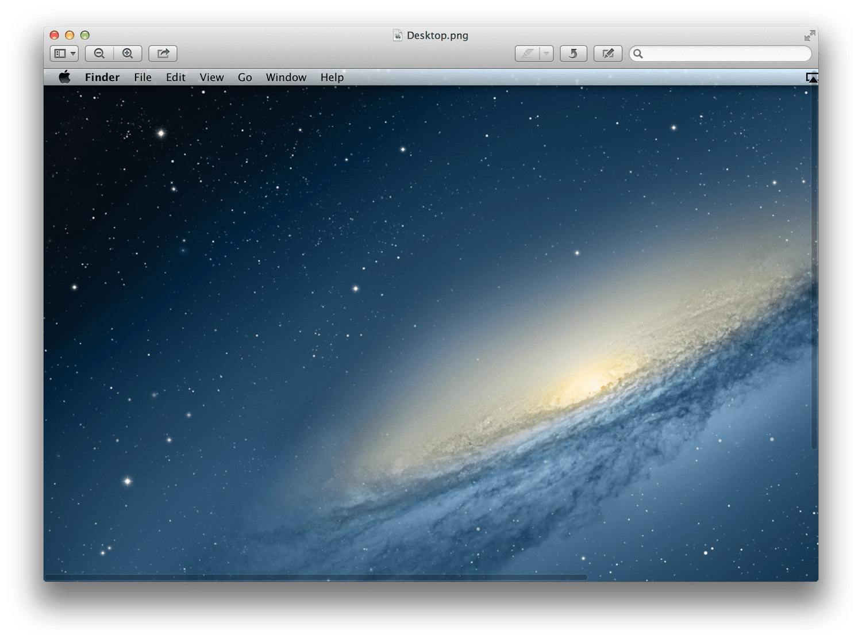The image size is (862, 642).
Task: Open the Share button menu
Action: click(163, 53)
